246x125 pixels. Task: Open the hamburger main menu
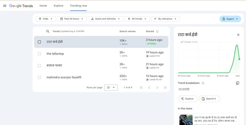[5, 6]
